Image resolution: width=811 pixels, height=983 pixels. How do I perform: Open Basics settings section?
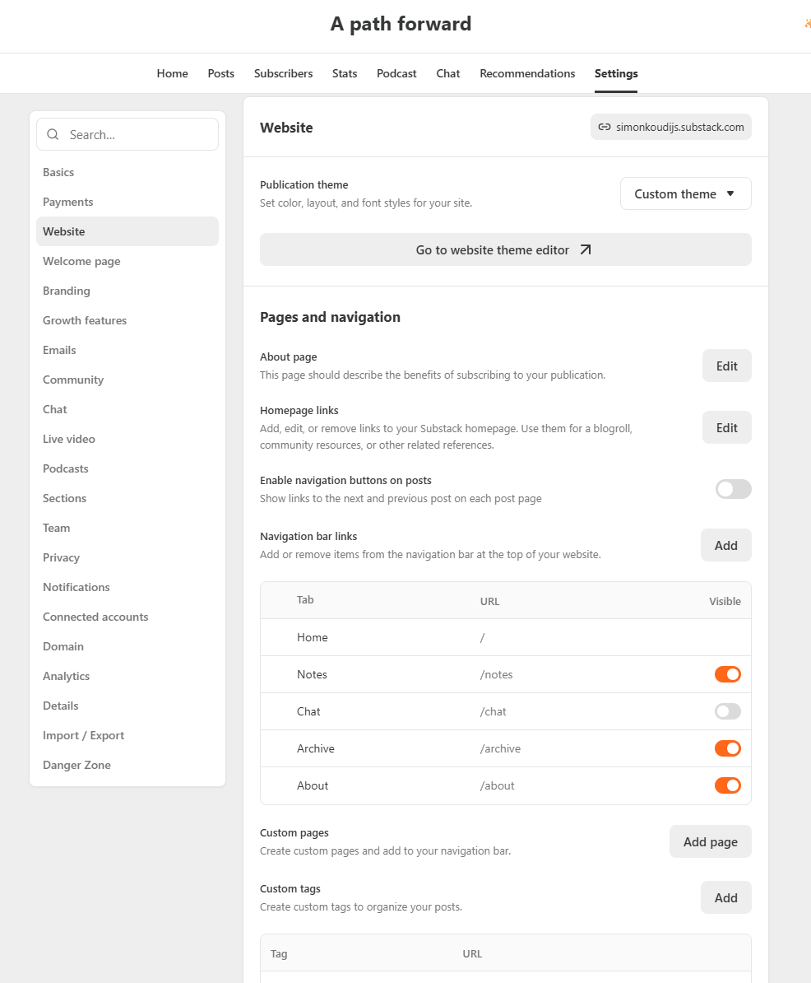click(127, 172)
